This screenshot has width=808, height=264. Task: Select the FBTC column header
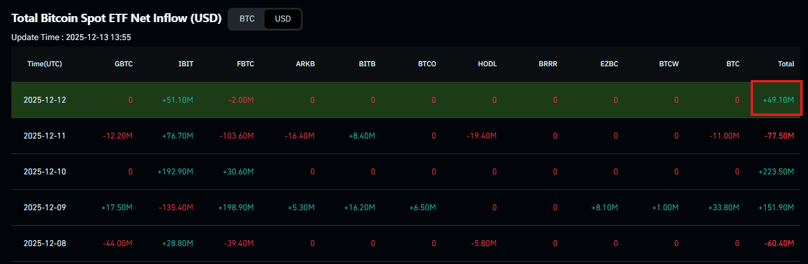pyautogui.click(x=245, y=64)
